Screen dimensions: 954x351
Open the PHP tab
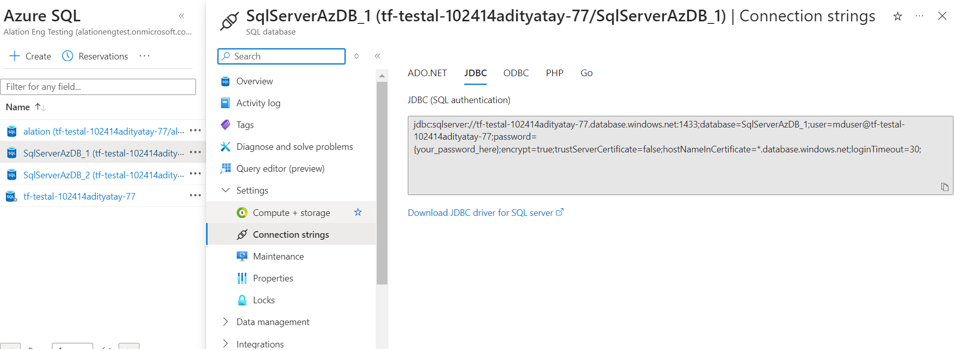[x=555, y=73]
